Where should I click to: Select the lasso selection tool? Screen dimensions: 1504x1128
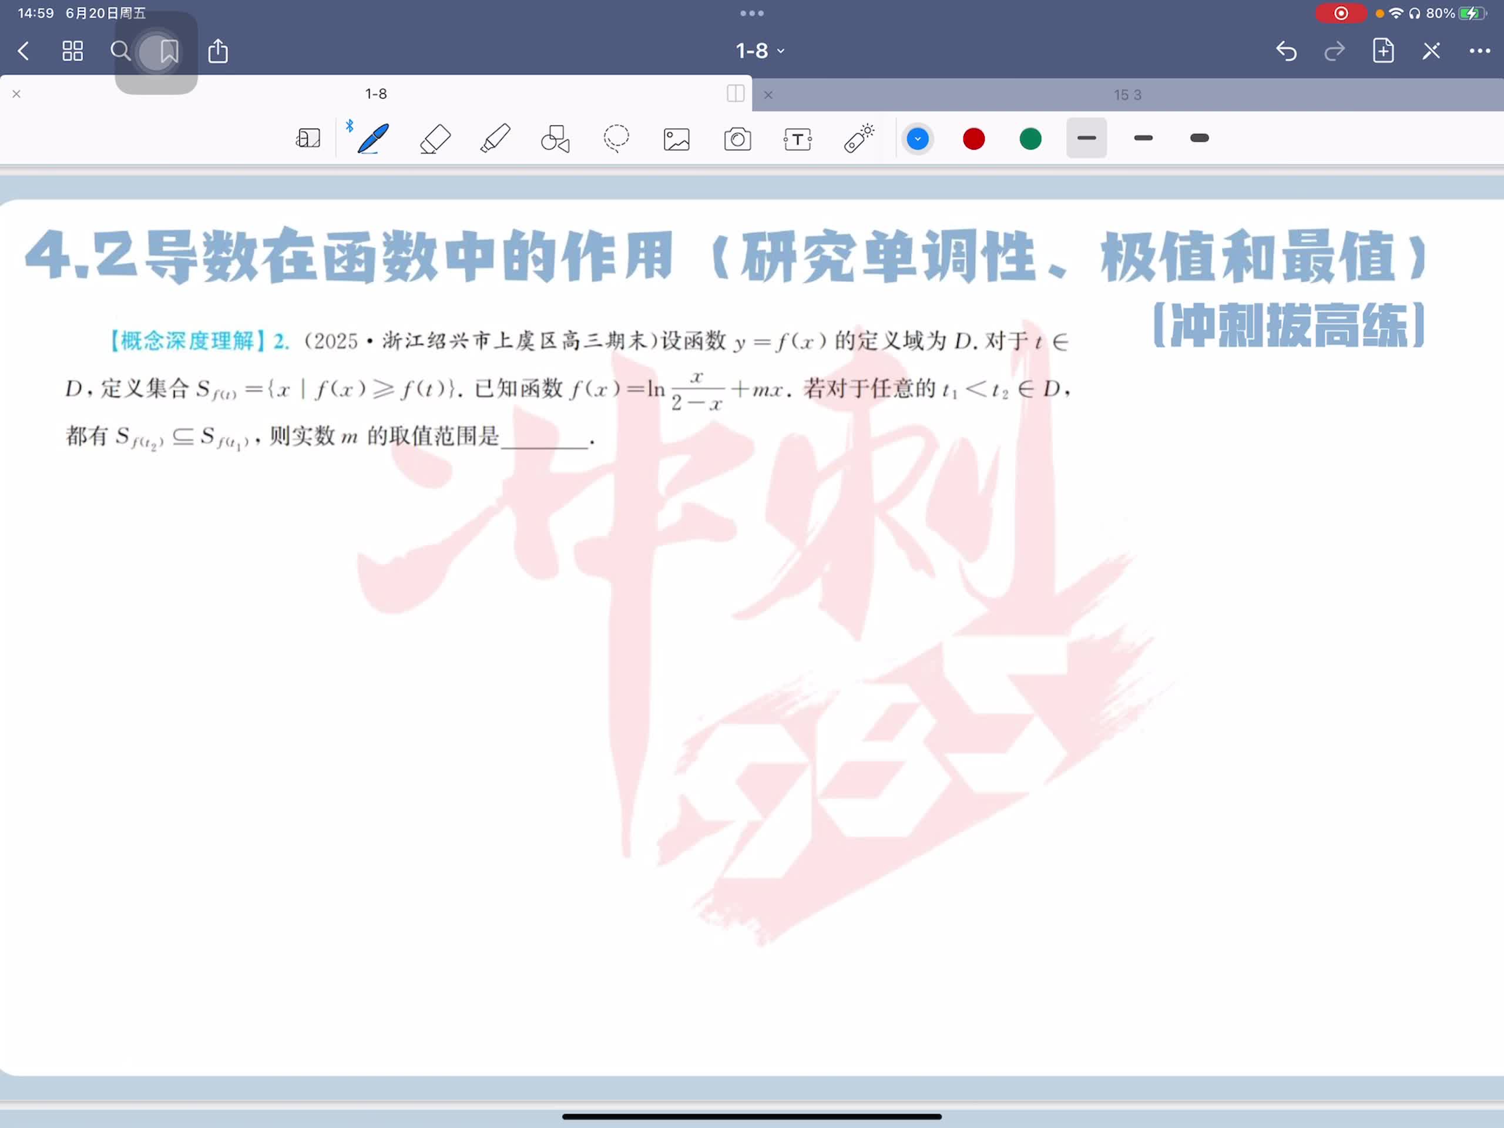tap(616, 139)
